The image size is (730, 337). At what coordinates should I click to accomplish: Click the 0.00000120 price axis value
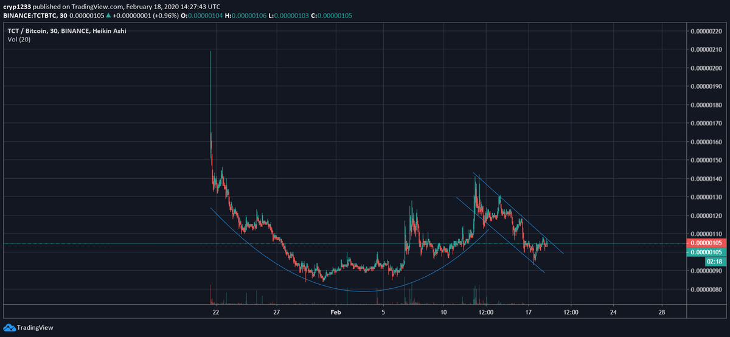(x=707, y=216)
